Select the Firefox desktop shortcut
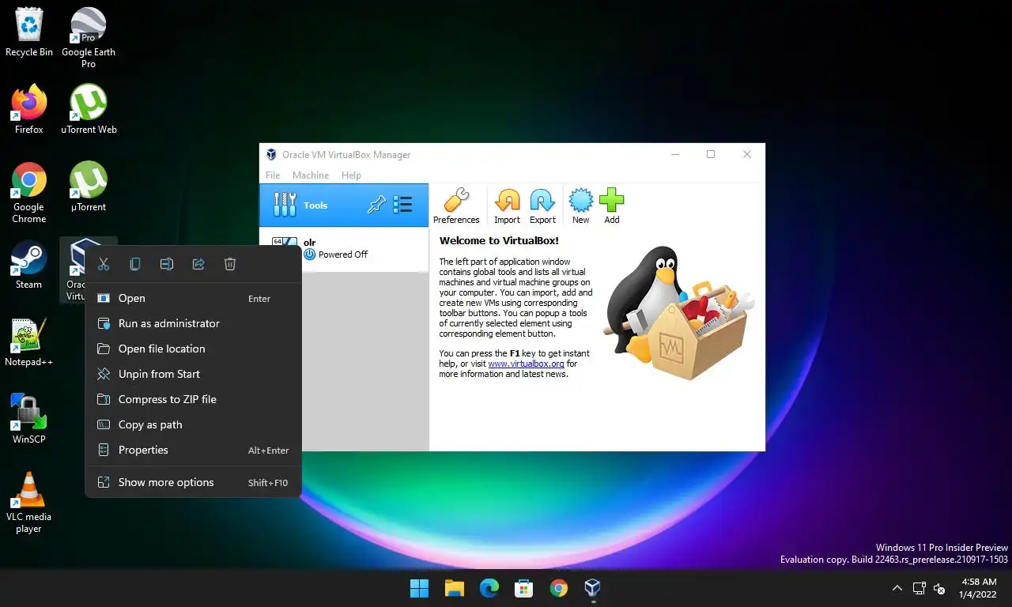 click(29, 109)
